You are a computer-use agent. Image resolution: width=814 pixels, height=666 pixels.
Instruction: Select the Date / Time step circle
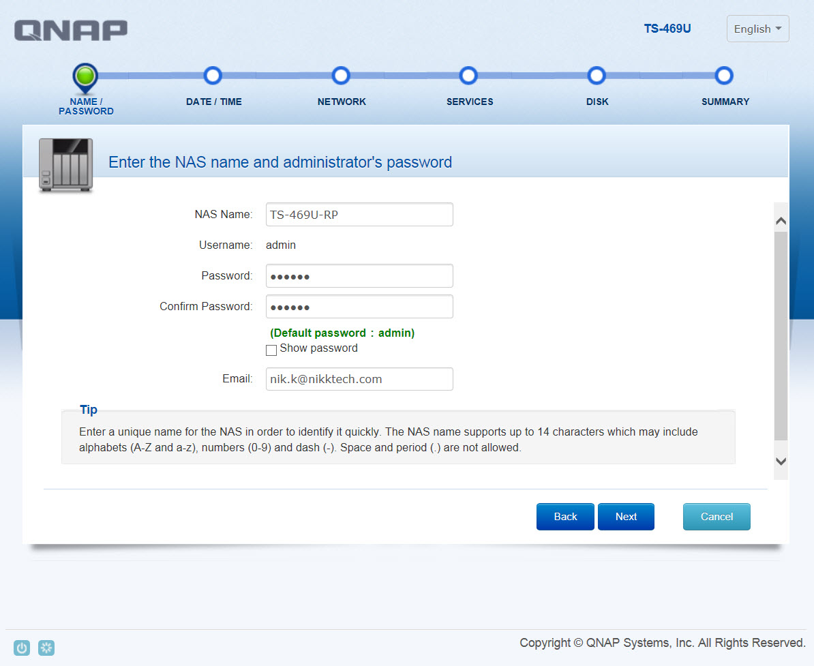(x=213, y=76)
